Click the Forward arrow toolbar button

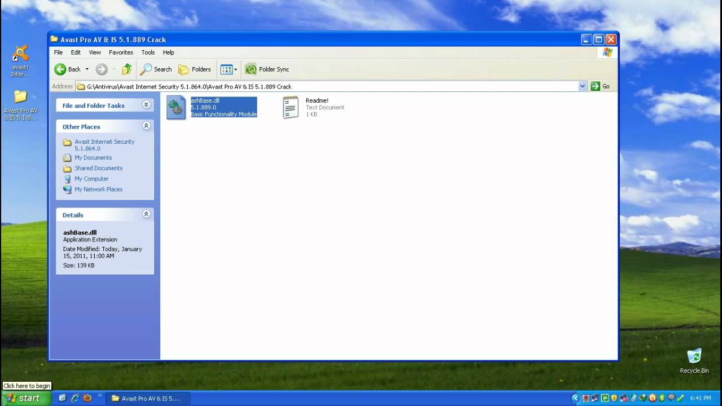point(102,69)
